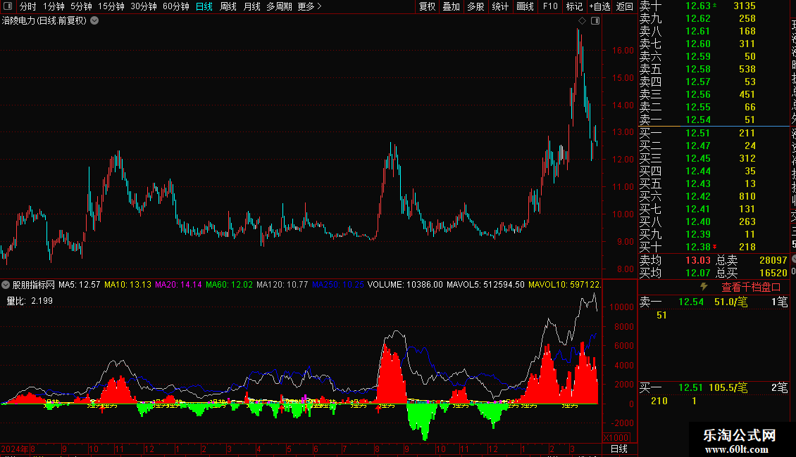Click the 卖一 51.0/笔 detail row

[x=714, y=302]
